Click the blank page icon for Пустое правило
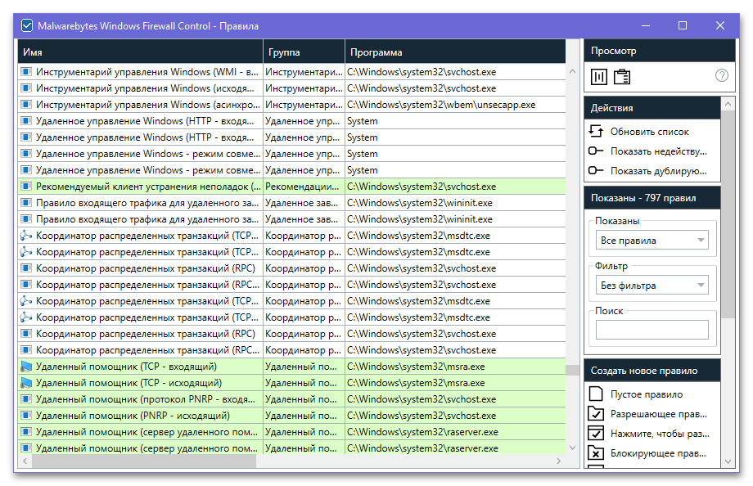Image resolution: width=753 pixels, height=486 pixels. coord(596,394)
